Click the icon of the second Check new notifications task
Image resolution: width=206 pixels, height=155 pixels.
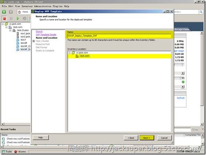coord(3,142)
